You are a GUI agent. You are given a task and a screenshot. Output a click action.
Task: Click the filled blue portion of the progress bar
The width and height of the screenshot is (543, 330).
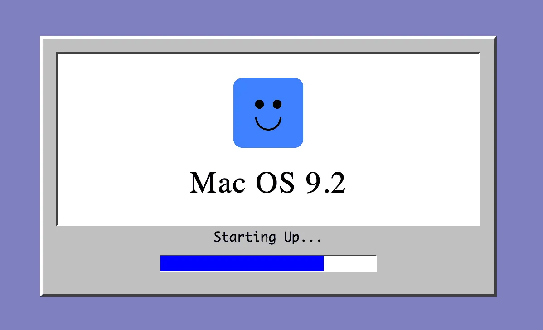tap(242, 263)
